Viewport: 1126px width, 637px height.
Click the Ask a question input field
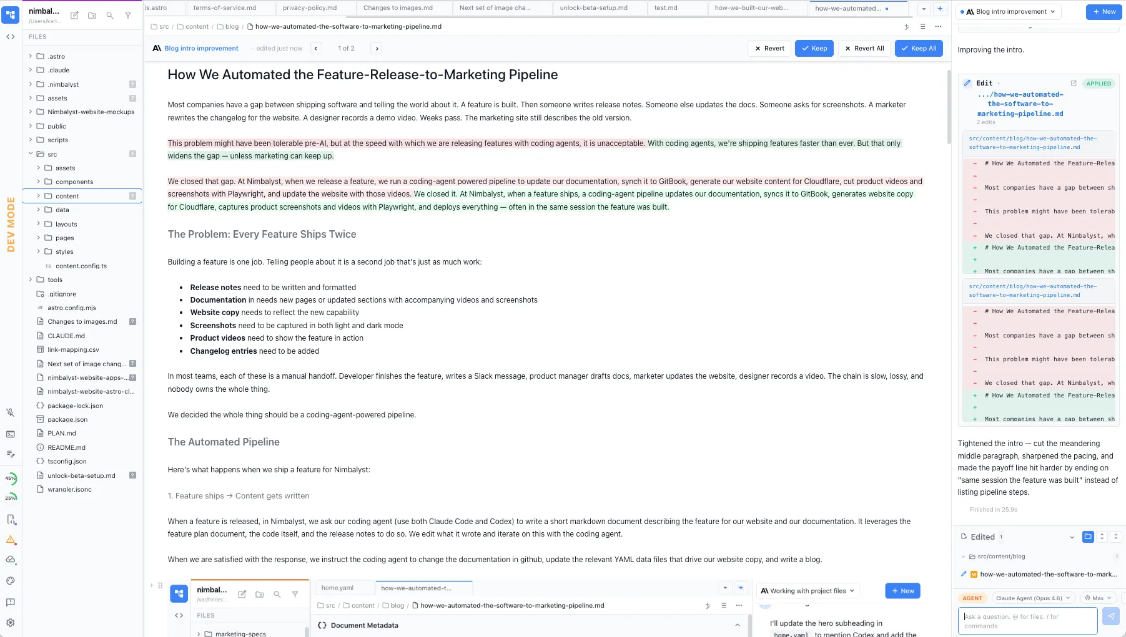[x=1027, y=621]
